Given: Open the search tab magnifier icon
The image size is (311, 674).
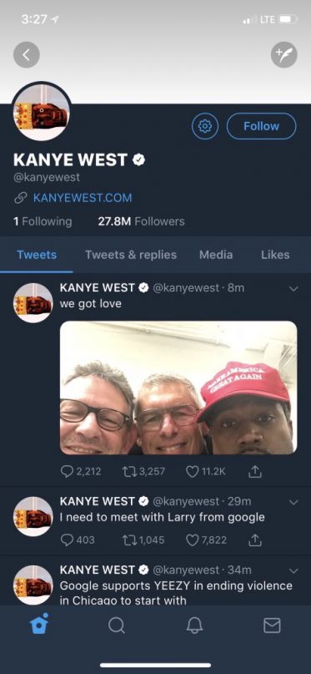Looking at the screenshot, I should pos(116,626).
